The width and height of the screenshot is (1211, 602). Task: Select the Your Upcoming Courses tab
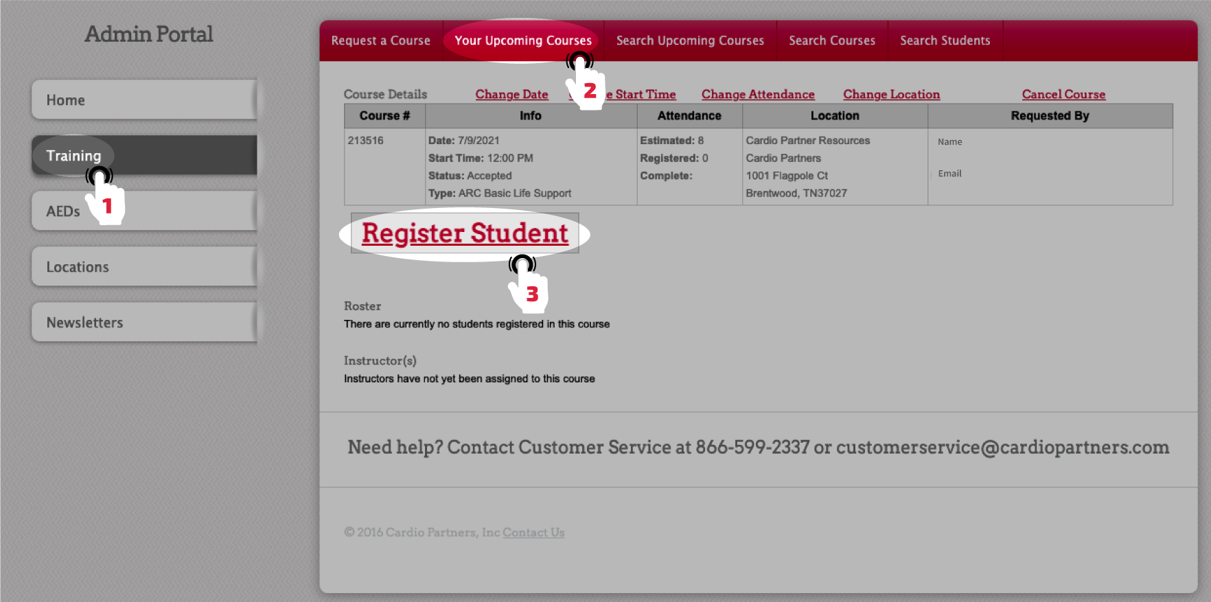coord(522,40)
